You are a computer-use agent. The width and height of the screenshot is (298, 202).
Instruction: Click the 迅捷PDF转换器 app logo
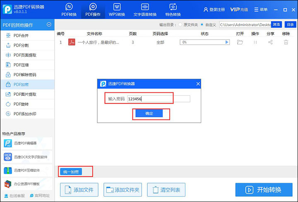(7, 9)
